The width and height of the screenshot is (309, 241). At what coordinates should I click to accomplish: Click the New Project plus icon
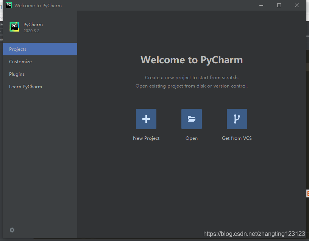pos(146,119)
